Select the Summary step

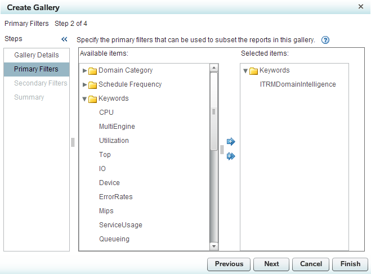37,97
